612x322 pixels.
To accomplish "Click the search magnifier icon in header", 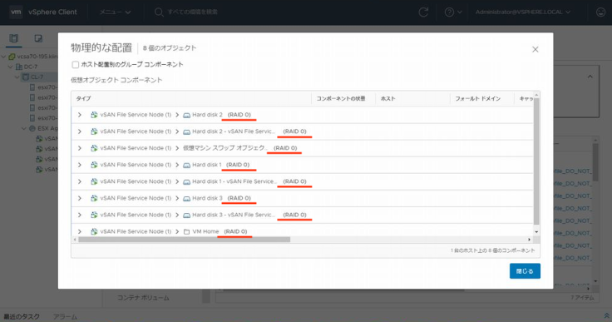I will (x=159, y=12).
